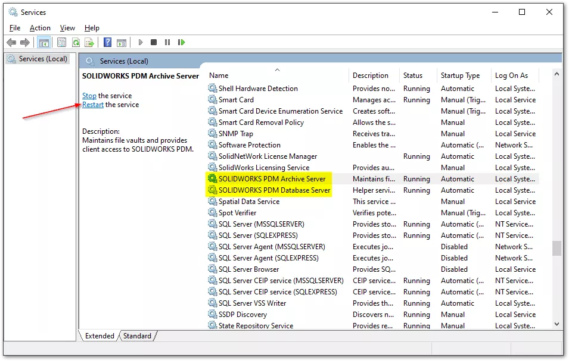Open Help via the blue question mark icon

pos(107,42)
